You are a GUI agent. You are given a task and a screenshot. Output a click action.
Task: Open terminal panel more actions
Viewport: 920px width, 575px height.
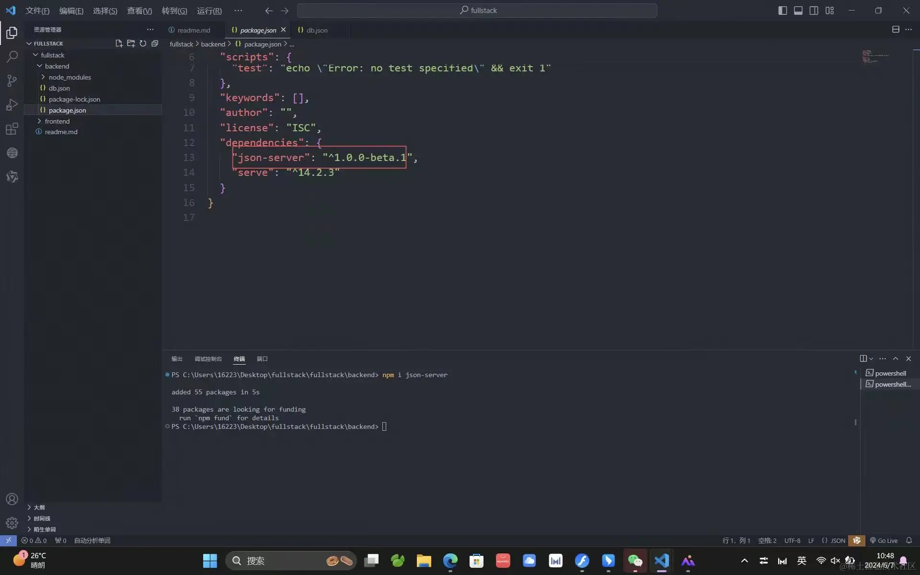(x=883, y=358)
